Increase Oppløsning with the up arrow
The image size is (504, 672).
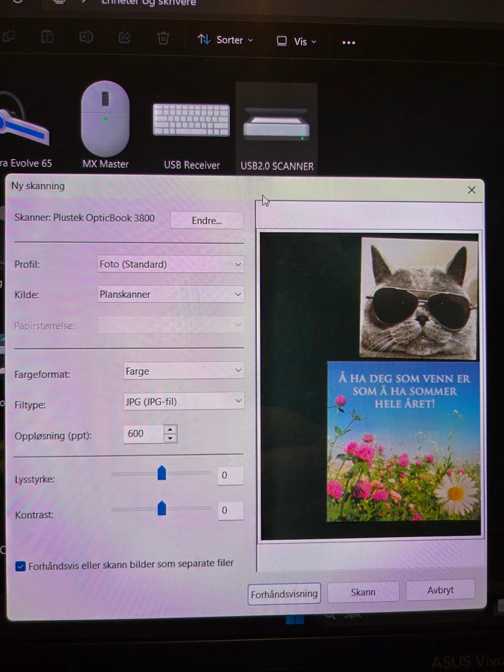tap(170, 429)
